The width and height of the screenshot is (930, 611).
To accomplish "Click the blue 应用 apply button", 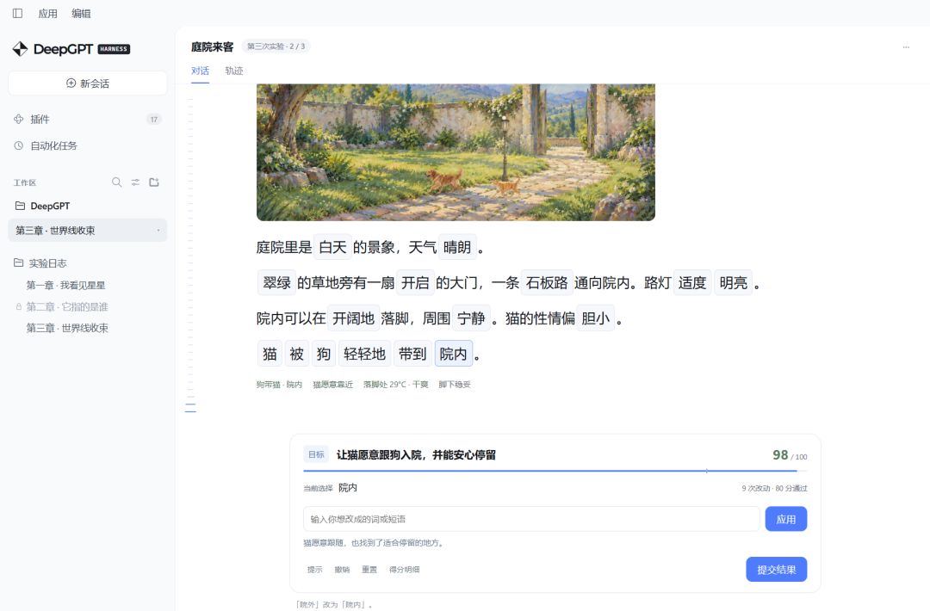I will coord(786,519).
